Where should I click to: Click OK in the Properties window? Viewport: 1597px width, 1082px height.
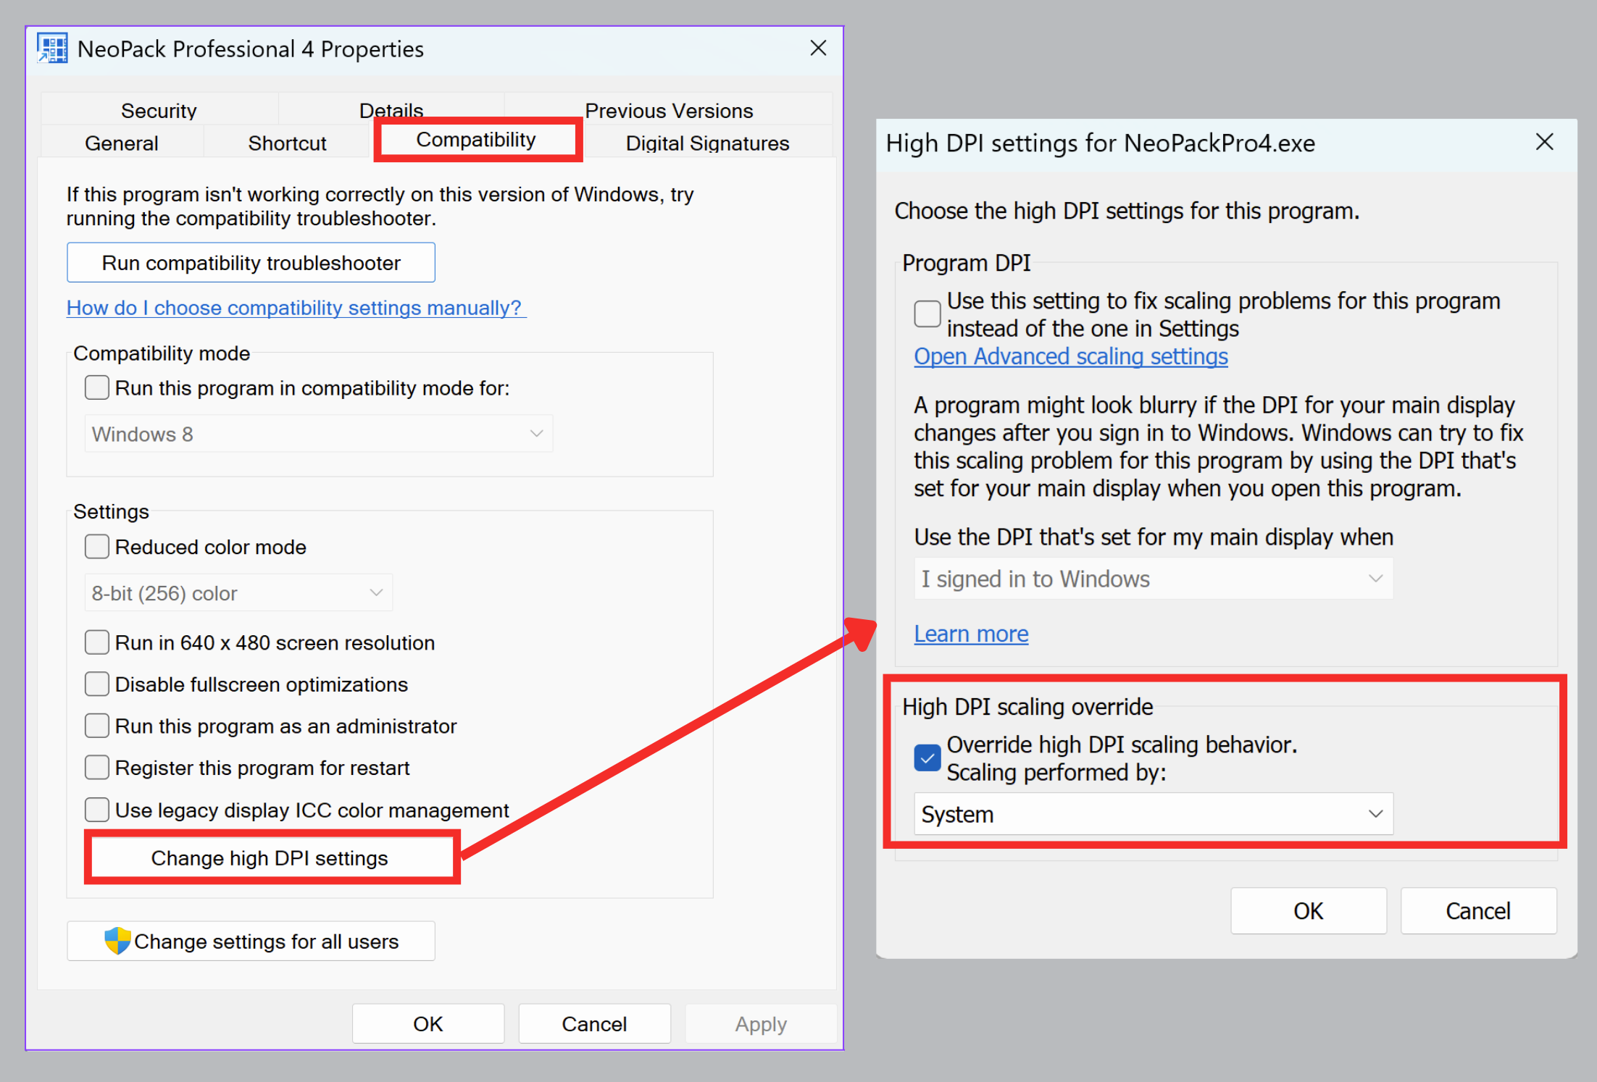pos(428,1023)
